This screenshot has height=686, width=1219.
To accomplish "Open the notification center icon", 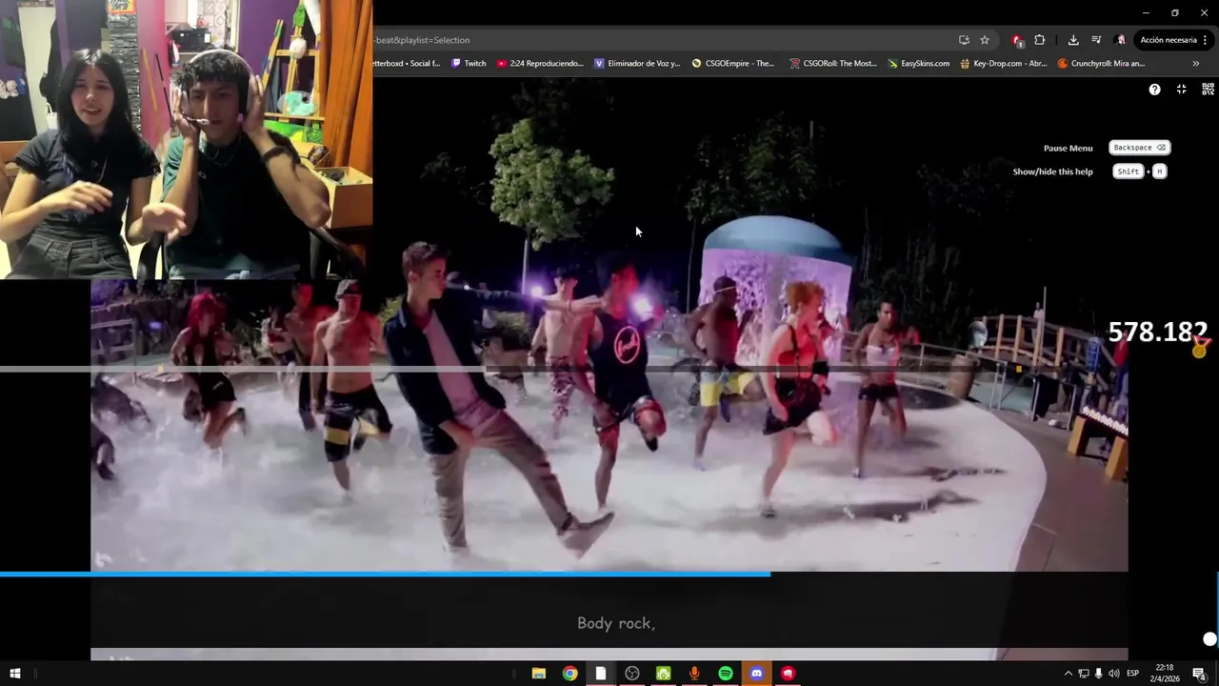I will pos(1199,674).
